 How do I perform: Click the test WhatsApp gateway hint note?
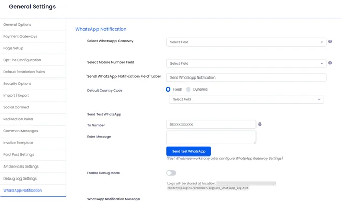coord(225,158)
